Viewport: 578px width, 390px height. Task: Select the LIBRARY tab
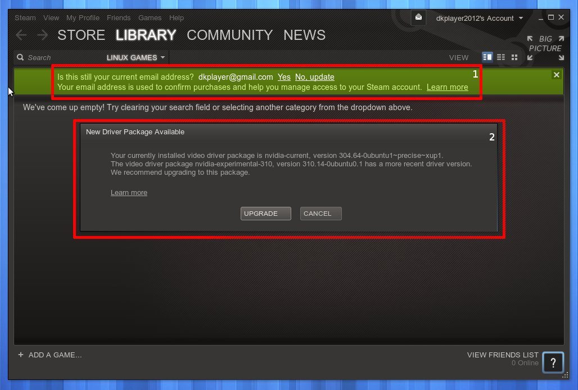point(146,35)
